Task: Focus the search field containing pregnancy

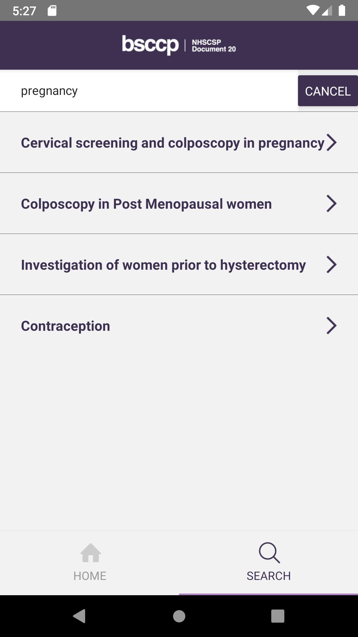Action: [x=149, y=91]
